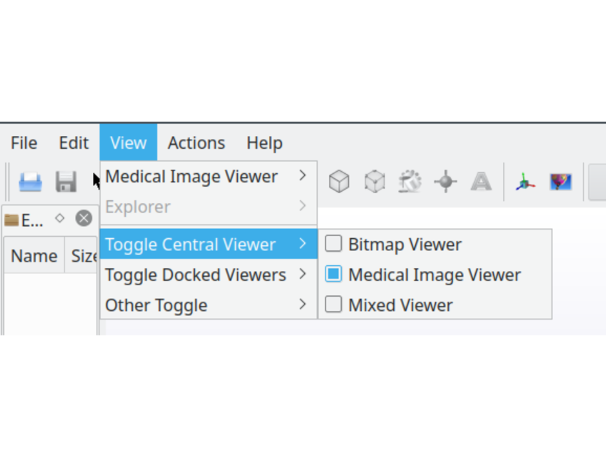The width and height of the screenshot is (606, 457).
Task: Click the gear-shaped toolbar icon
Action: click(x=410, y=182)
